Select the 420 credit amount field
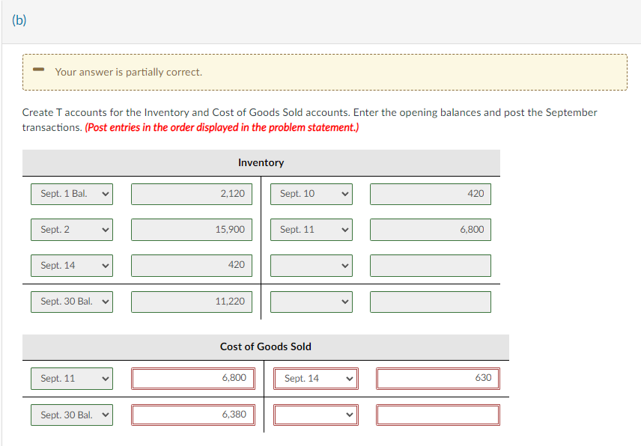The image size is (641, 446). (x=430, y=193)
